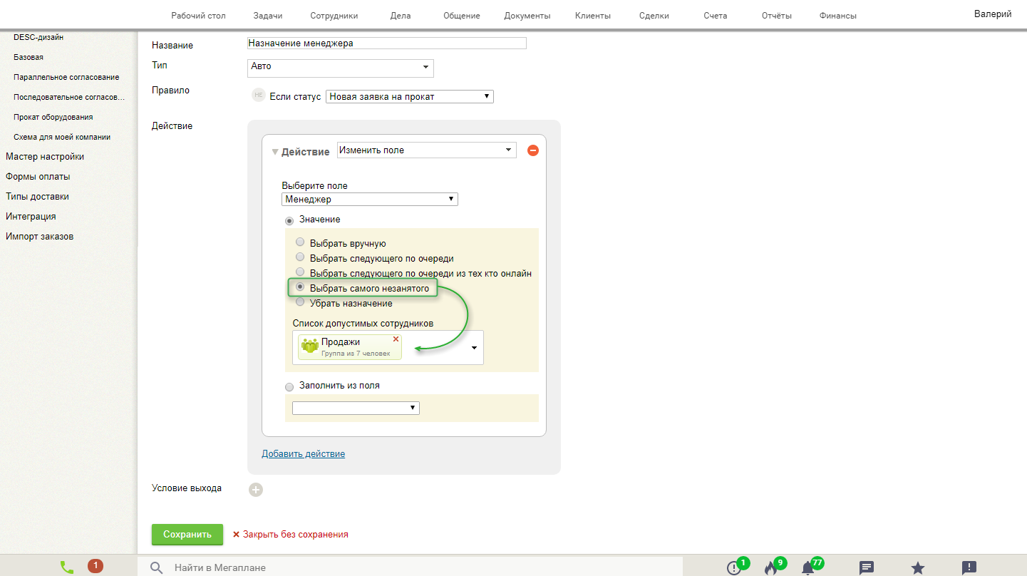Go to Задачи section
Image resolution: width=1027 pixels, height=576 pixels.
pyautogui.click(x=267, y=16)
